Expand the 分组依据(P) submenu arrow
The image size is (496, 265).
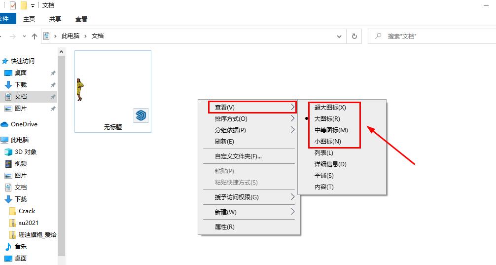292,130
